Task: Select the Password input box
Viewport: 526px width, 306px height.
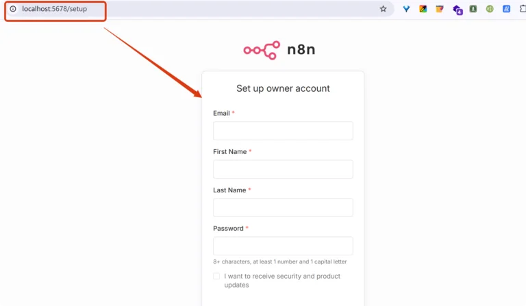Action: pyautogui.click(x=283, y=246)
